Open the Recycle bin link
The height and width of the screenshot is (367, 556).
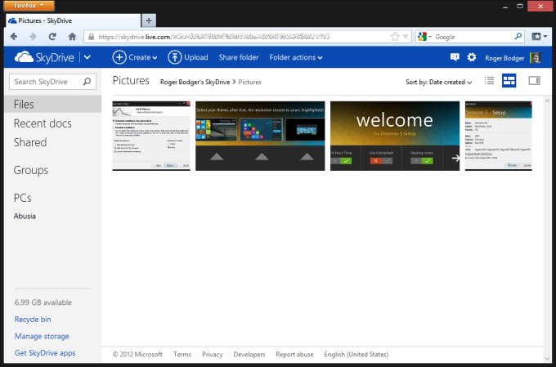click(33, 320)
